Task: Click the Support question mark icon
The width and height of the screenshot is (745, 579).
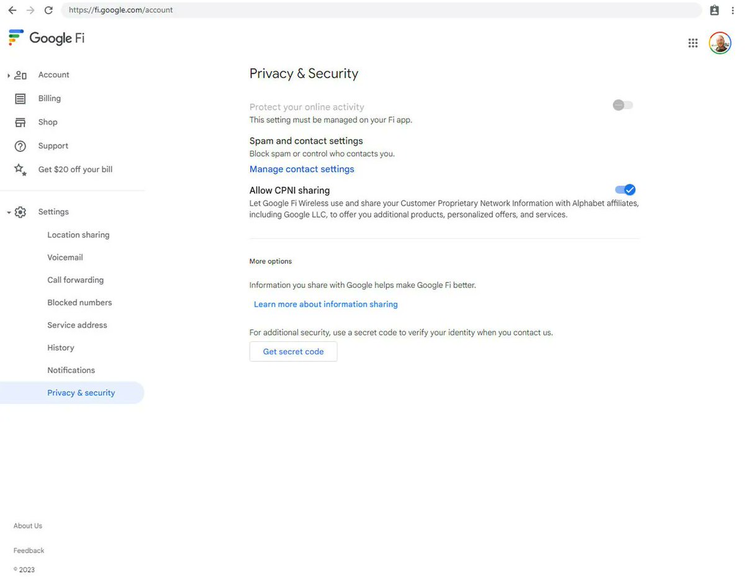Action: click(x=20, y=146)
